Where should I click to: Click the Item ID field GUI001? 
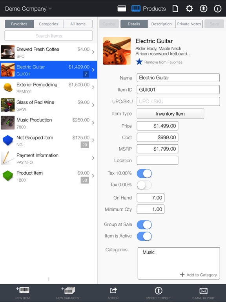coord(178,90)
